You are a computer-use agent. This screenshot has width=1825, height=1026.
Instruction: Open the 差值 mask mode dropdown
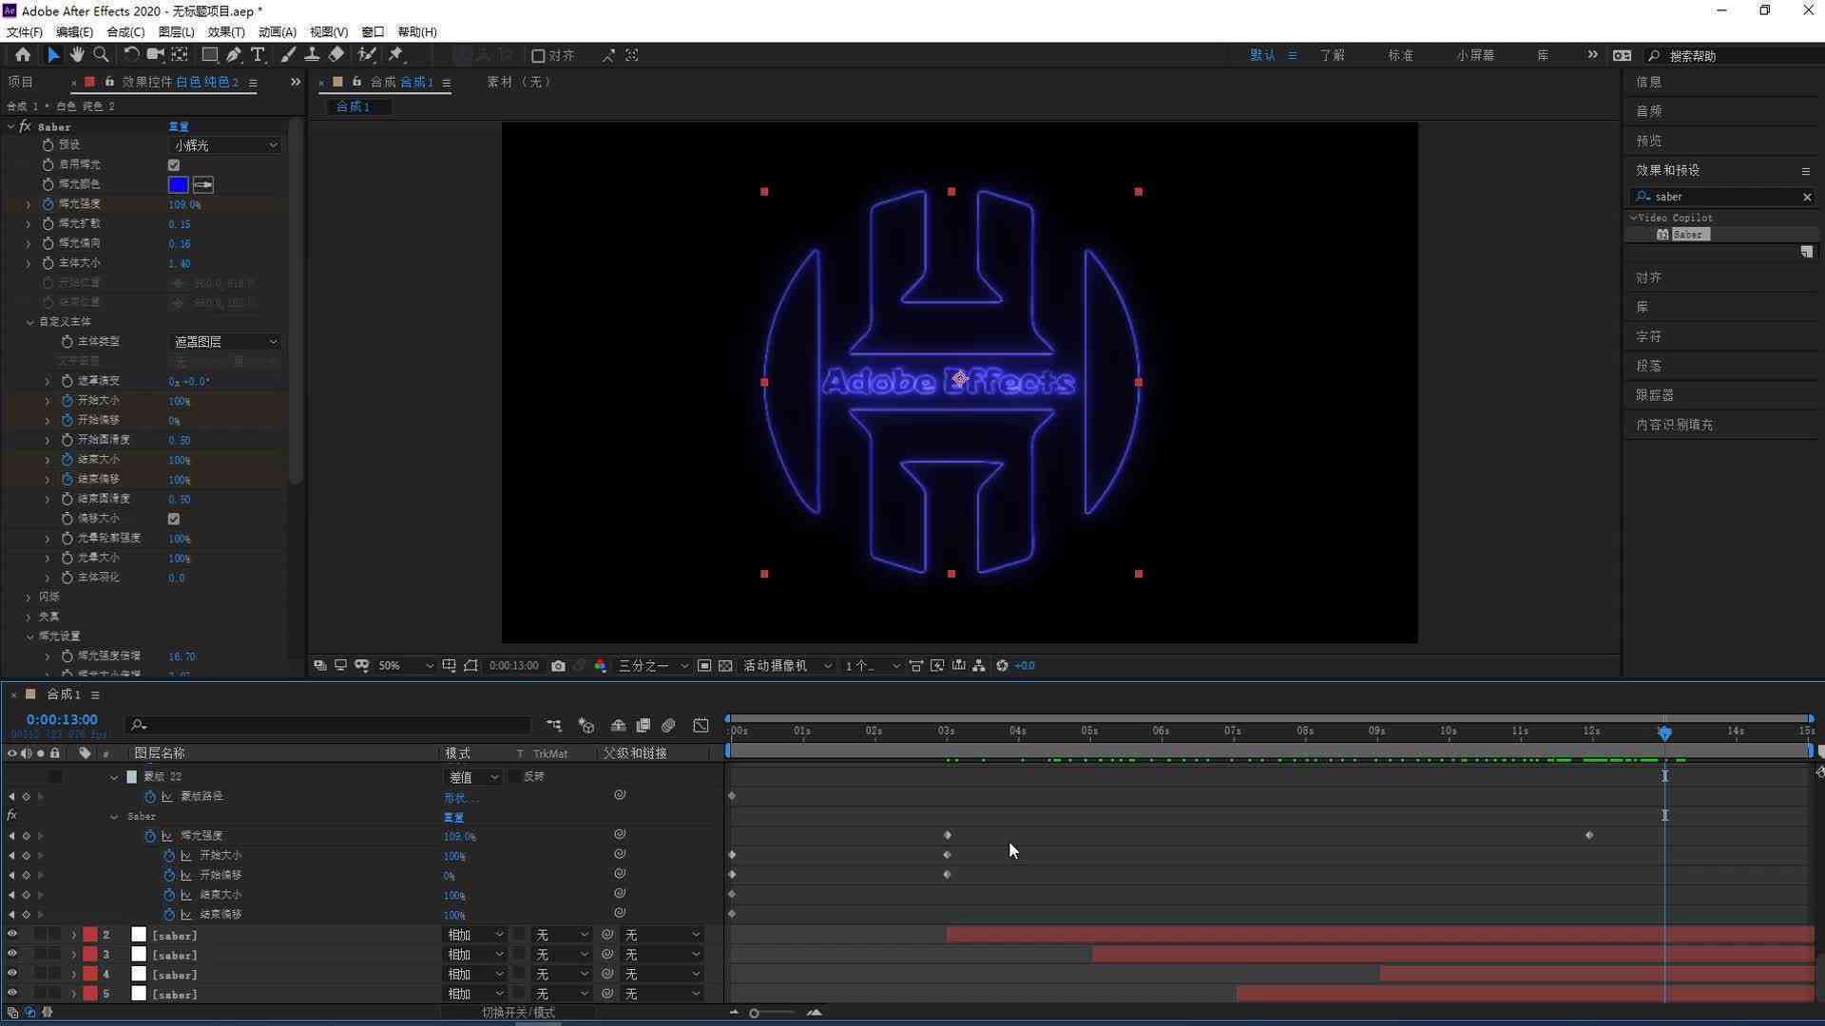point(472,777)
